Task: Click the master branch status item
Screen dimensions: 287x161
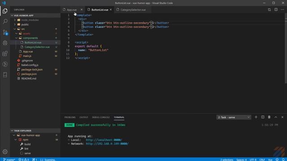Action: (x=9, y=160)
